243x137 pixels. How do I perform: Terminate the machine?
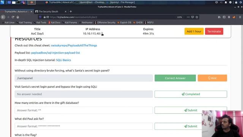tap(214, 31)
